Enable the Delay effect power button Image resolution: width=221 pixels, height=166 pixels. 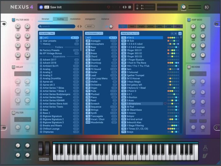tap(14, 67)
